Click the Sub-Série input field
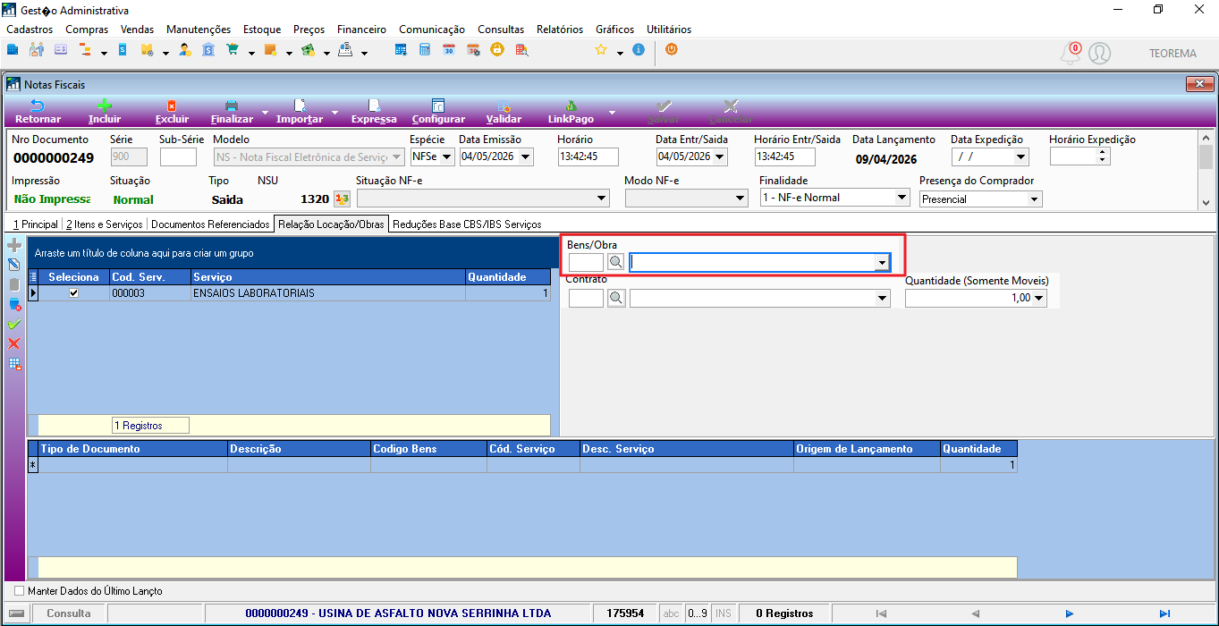The width and height of the screenshot is (1219, 626). click(x=178, y=157)
